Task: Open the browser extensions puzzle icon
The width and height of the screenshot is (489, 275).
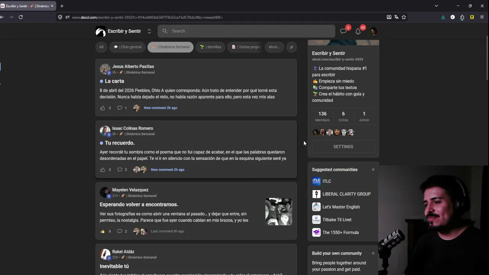Action: point(462,17)
